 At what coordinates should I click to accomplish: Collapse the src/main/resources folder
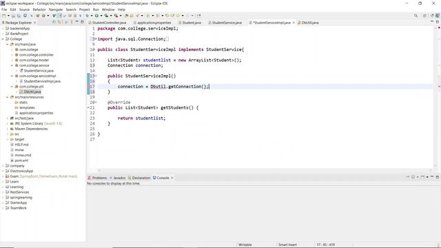(8, 97)
